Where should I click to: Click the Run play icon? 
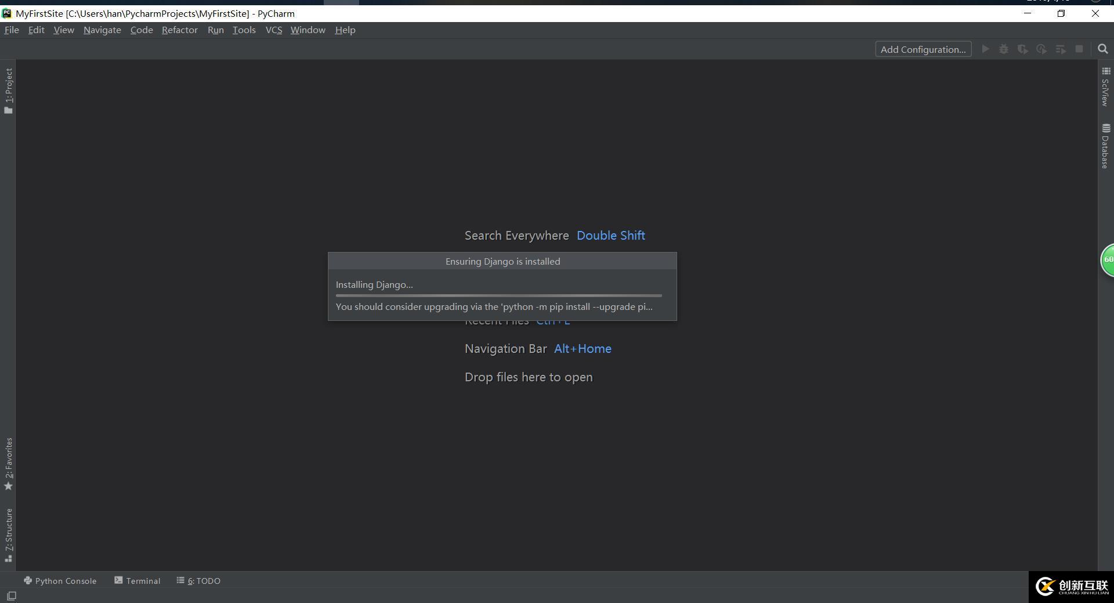985,49
